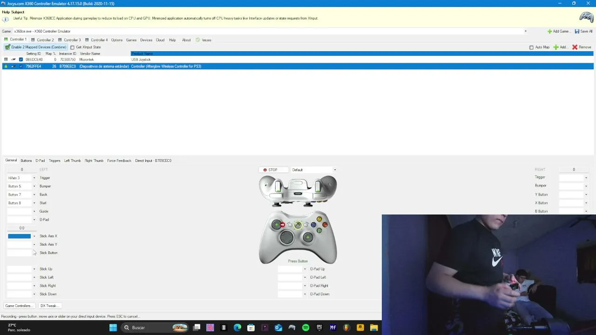Uncheck the Microntek USB Joystick row checkbox
596x335 pixels.
tap(21, 60)
